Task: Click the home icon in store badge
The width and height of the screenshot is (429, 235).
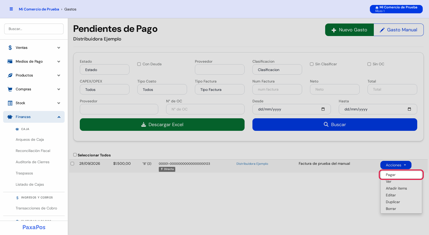Action: [377, 8]
